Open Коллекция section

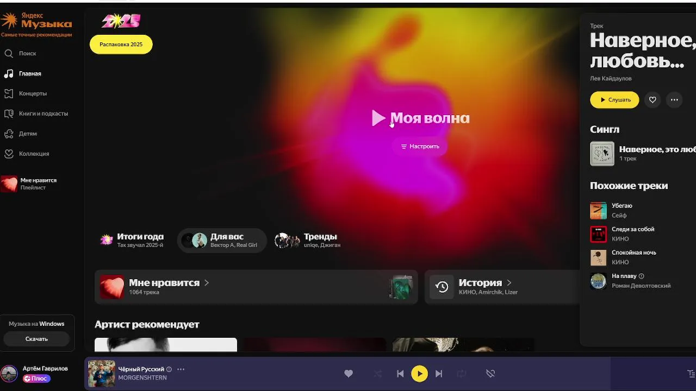coord(27,154)
